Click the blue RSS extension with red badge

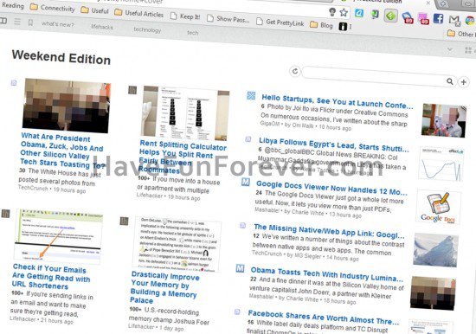tap(408, 18)
